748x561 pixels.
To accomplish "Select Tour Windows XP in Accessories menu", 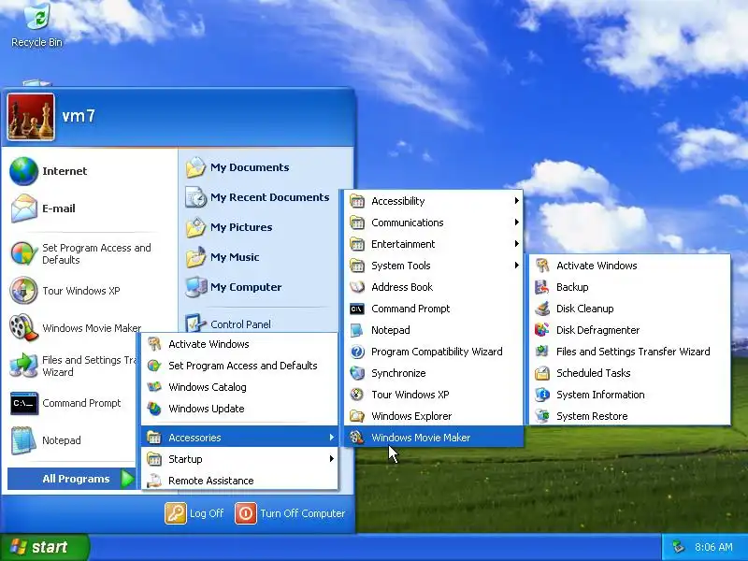I will click(x=434, y=395).
